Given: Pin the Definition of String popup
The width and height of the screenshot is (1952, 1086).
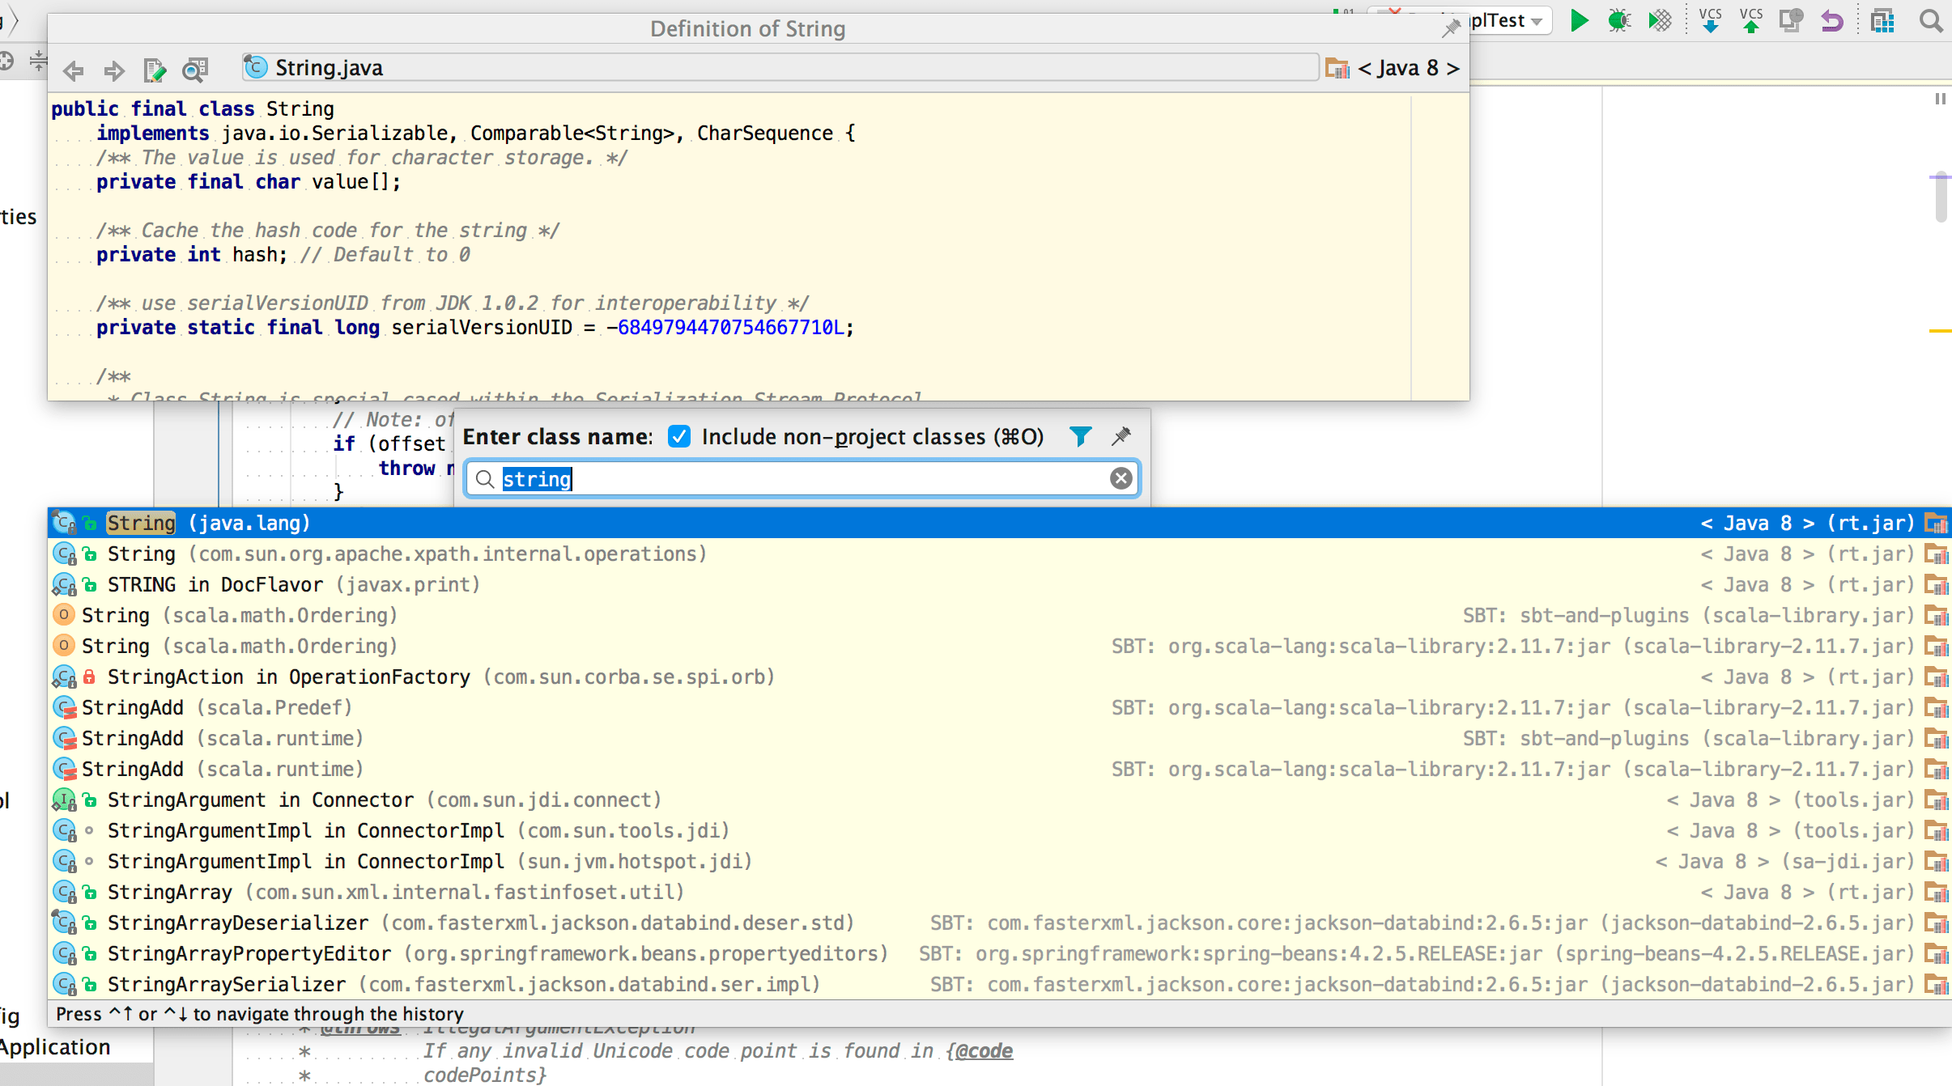Looking at the screenshot, I should [1450, 28].
